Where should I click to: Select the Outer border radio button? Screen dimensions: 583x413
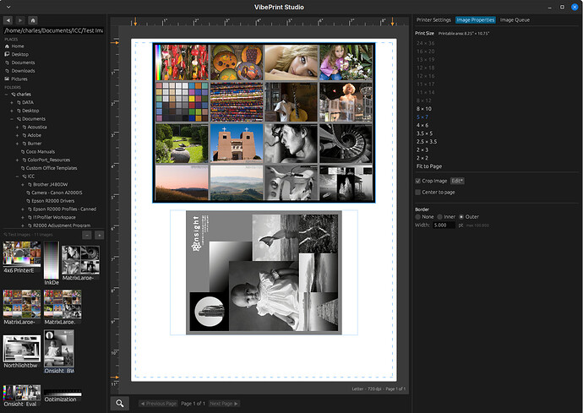click(x=461, y=217)
